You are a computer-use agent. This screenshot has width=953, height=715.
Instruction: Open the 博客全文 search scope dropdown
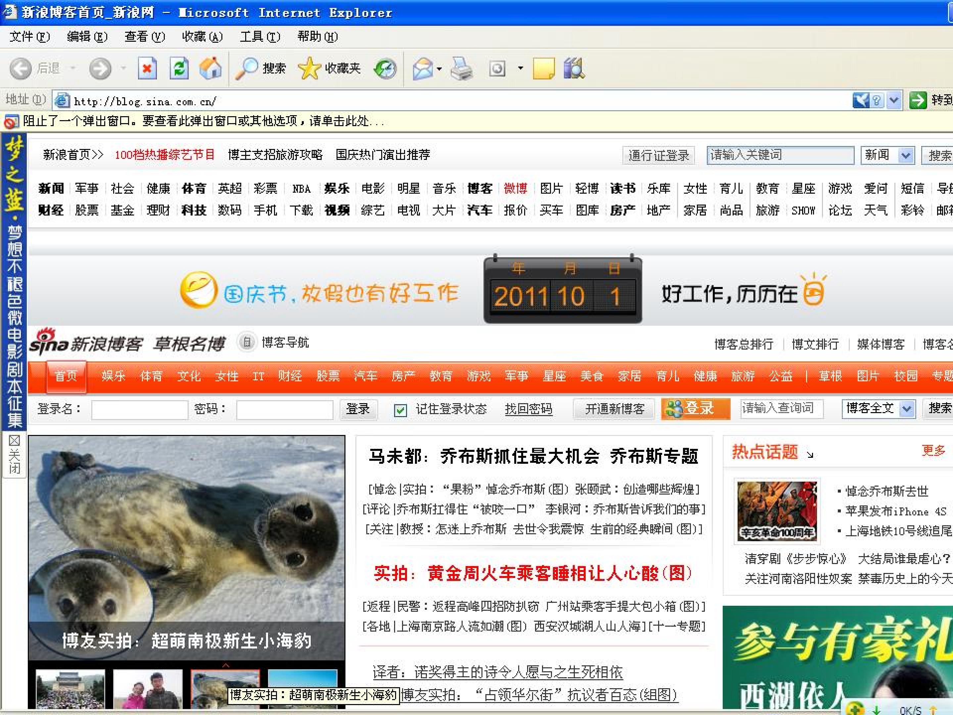(x=907, y=408)
